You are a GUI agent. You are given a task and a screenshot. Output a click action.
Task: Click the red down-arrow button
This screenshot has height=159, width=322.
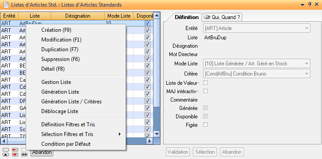[15, 155]
